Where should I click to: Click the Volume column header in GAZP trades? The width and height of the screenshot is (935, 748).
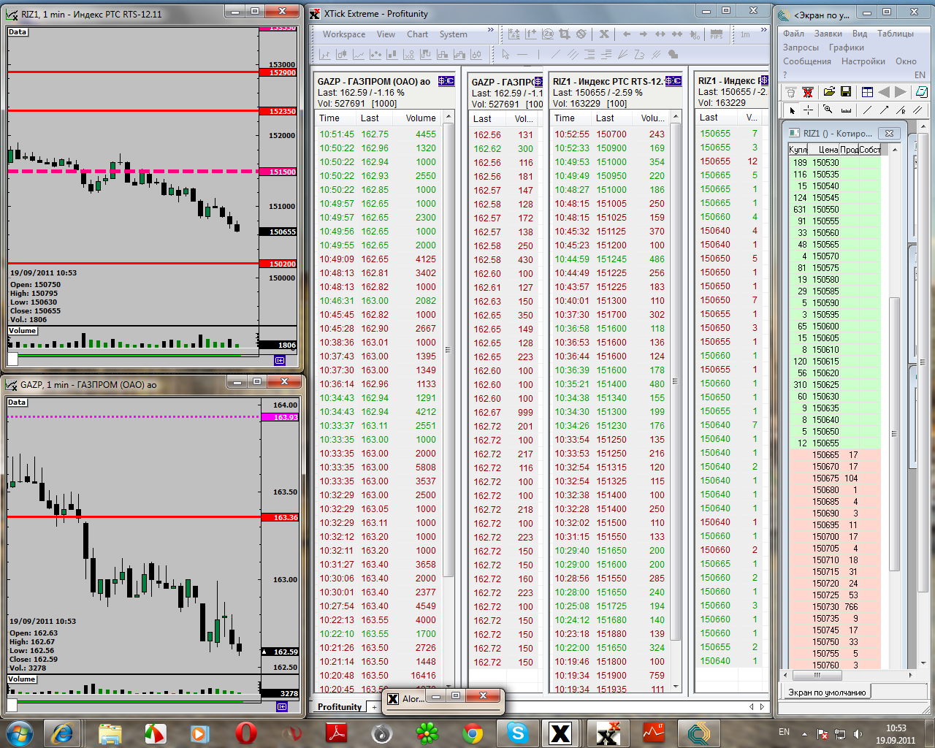click(421, 118)
